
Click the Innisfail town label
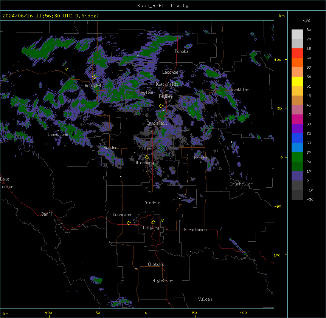tap(157, 123)
